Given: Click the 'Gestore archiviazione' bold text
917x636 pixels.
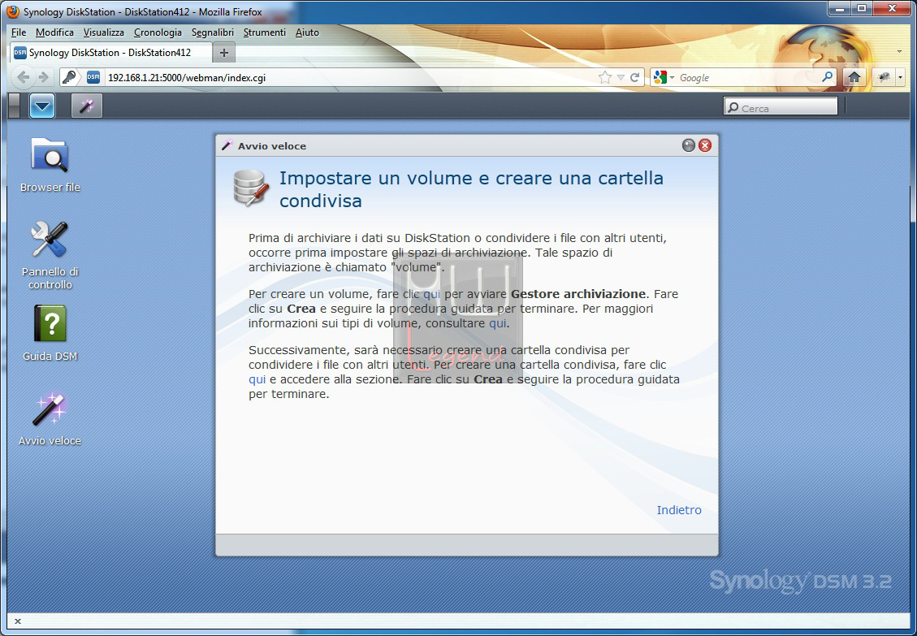Looking at the screenshot, I should point(578,294).
